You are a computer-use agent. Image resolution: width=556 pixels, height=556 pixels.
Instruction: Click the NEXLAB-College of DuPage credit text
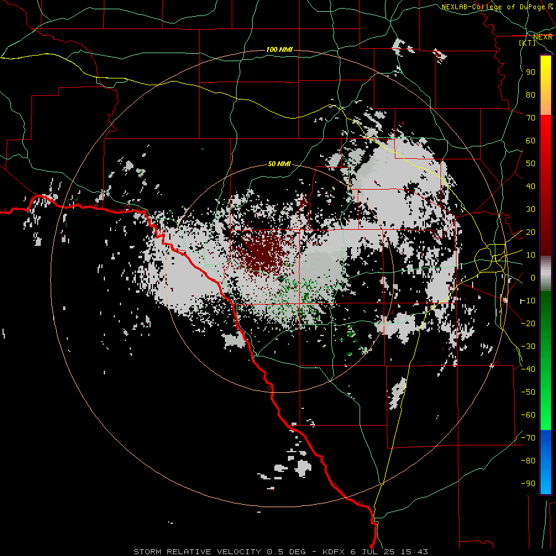pos(493,7)
